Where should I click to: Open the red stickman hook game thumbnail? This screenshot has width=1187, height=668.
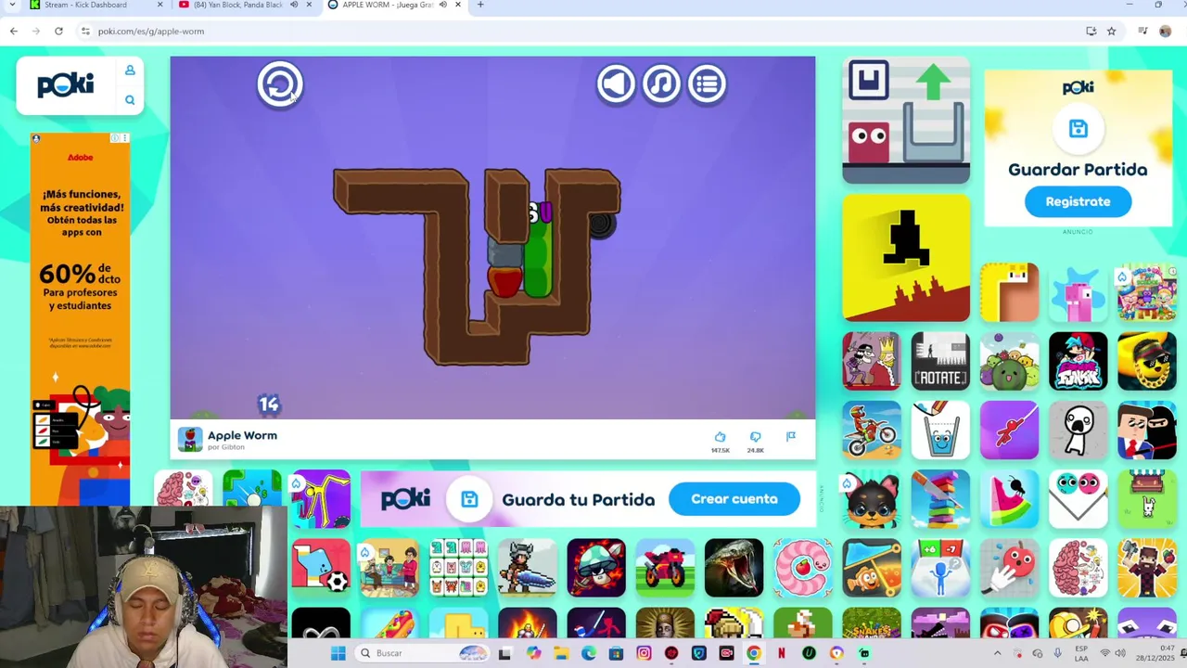(x=1009, y=430)
